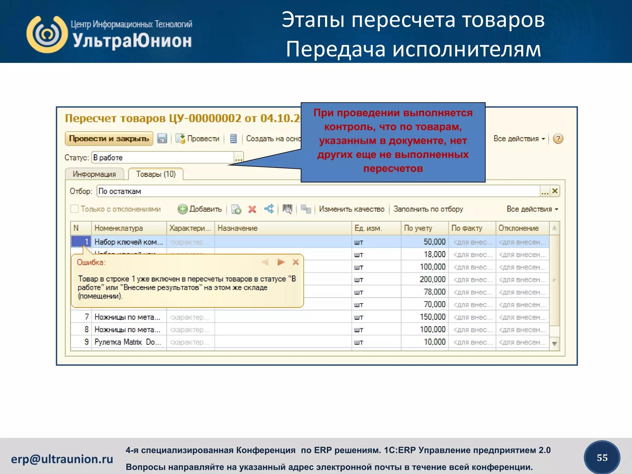This screenshot has width=632, height=474.
Task: Click the blue split row icon
Action: pos(269,209)
